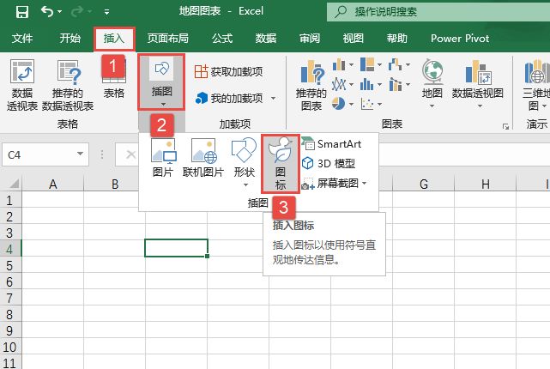The image size is (550, 369).
Task: Insert combo chart icon
Action: click(x=395, y=84)
